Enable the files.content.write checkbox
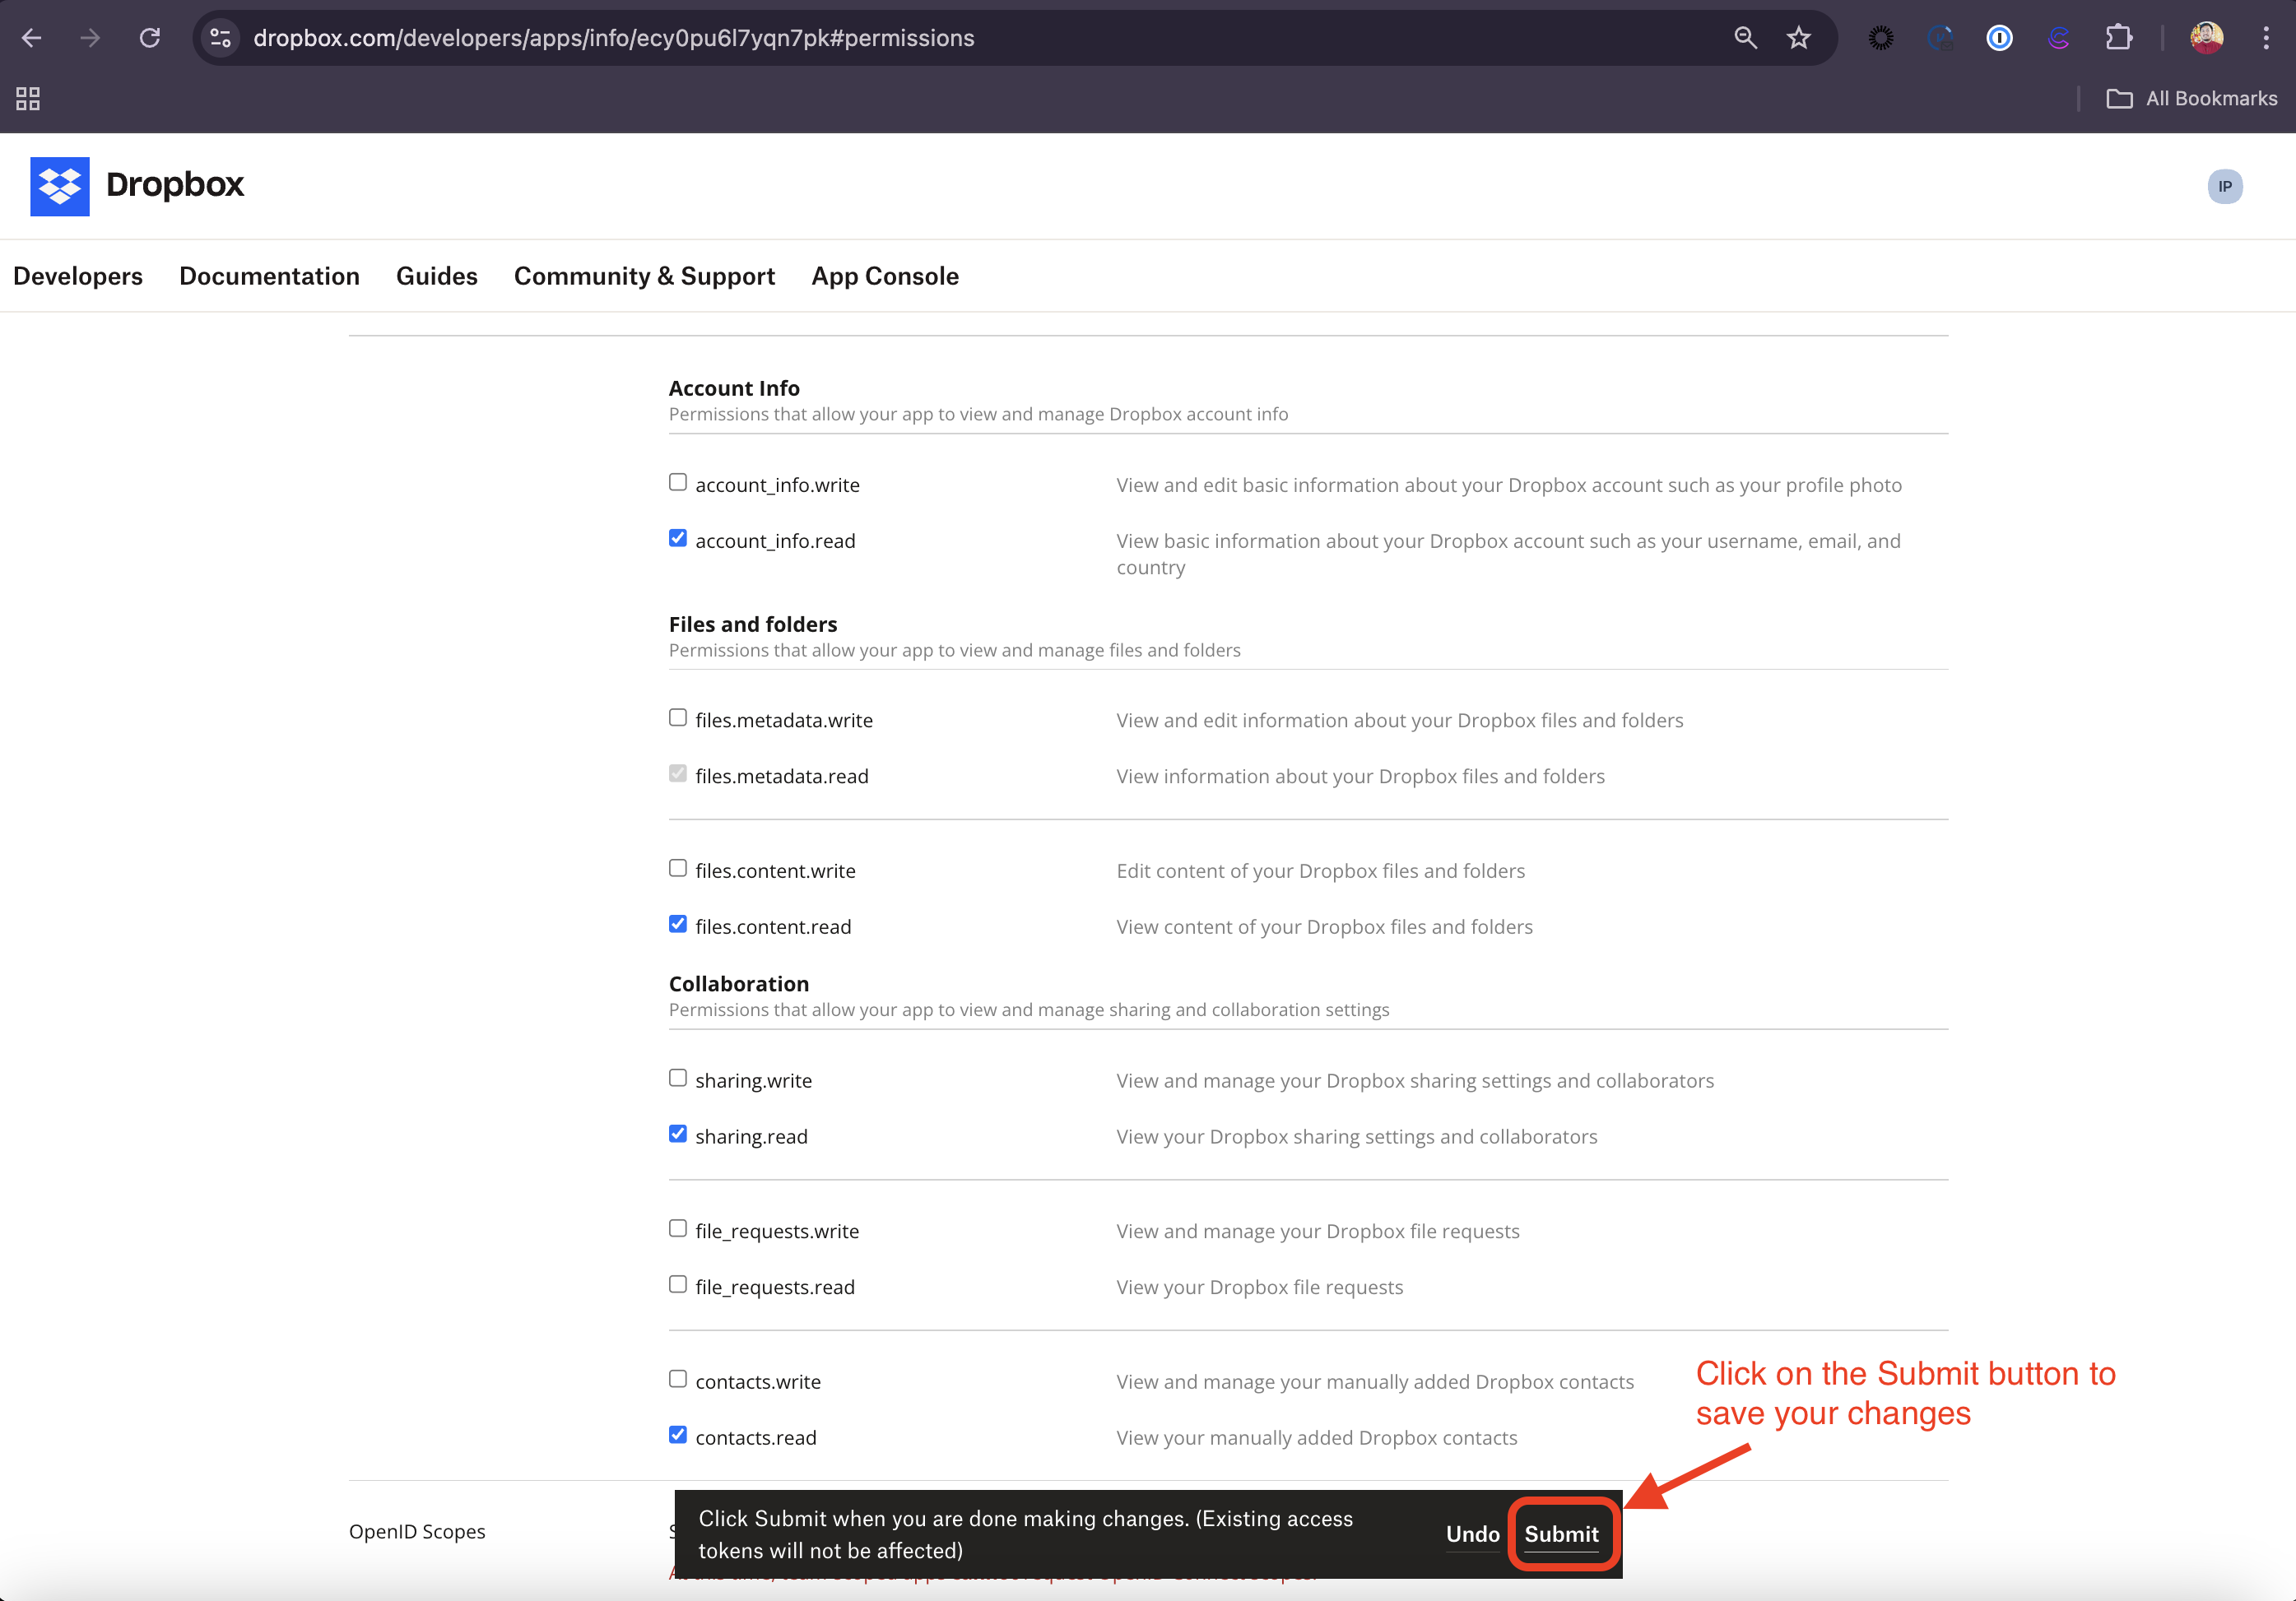 [x=678, y=868]
